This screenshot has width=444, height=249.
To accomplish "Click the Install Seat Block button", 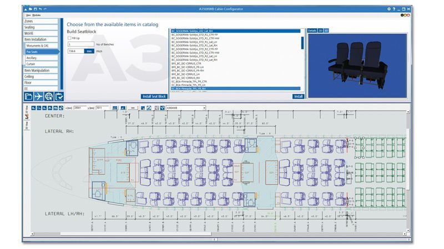I will pyautogui.click(x=154, y=96).
